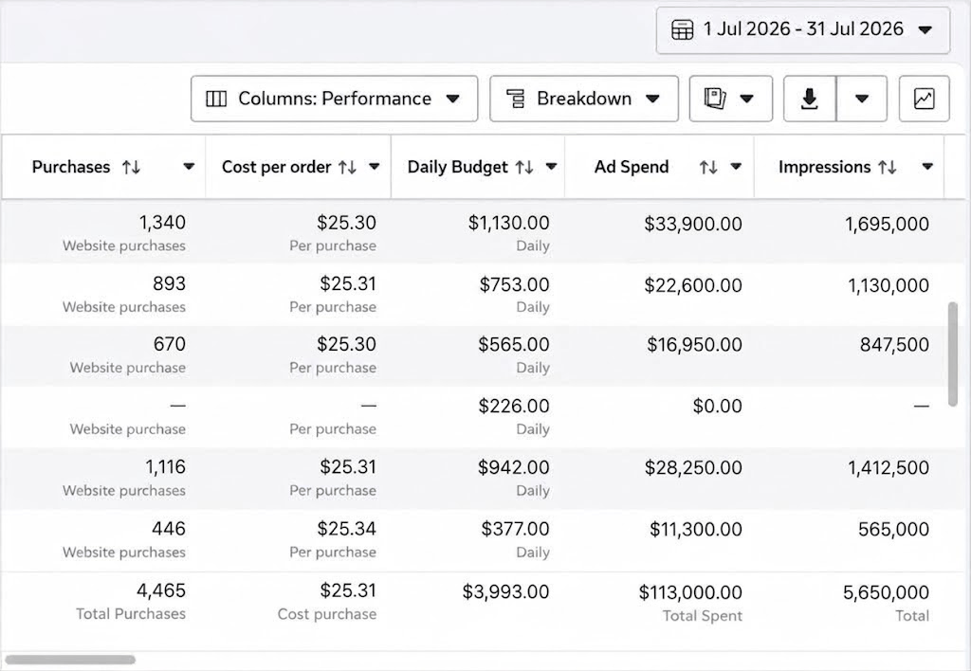The height and width of the screenshot is (671, 971).
Task: Click the Impressions header label
Action: pos(824,167)
